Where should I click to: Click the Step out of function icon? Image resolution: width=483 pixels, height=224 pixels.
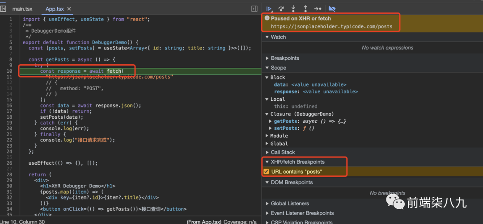[x=305, y=8]
